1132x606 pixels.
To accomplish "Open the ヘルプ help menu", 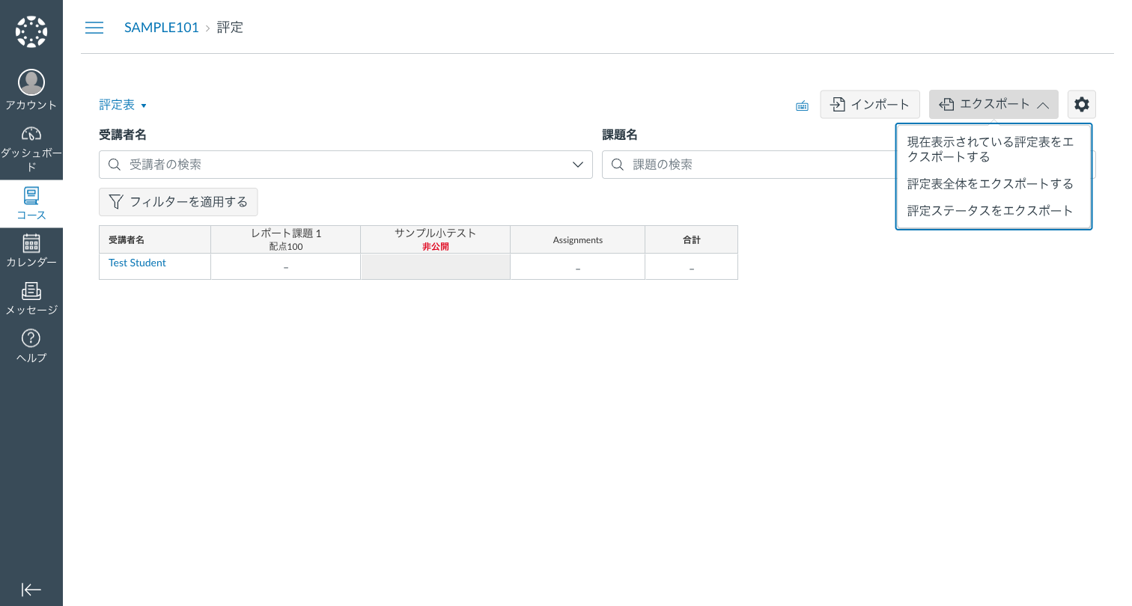I will [31, 346].
